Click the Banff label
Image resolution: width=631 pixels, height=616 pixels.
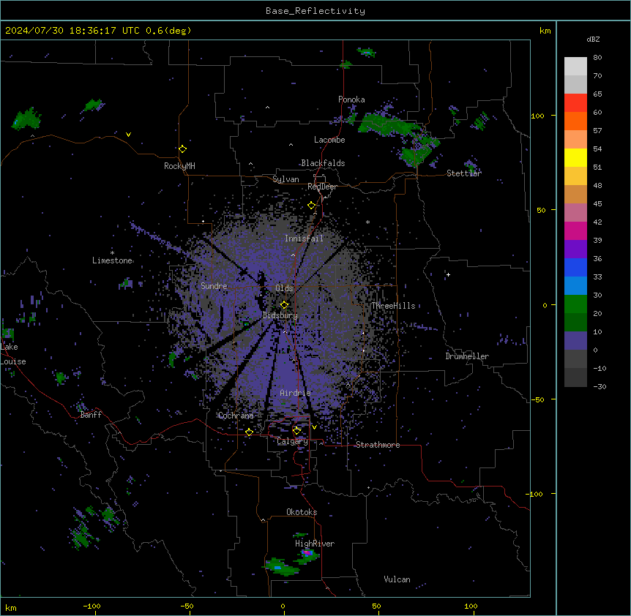point(91,415)
